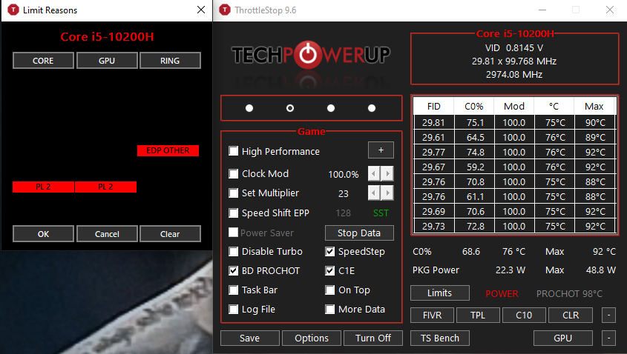Image resolution: width=627 pixels, height=354 pixels.
Task: Enable the Set Multiplier checkbox
Action: [x=233, y=193]
